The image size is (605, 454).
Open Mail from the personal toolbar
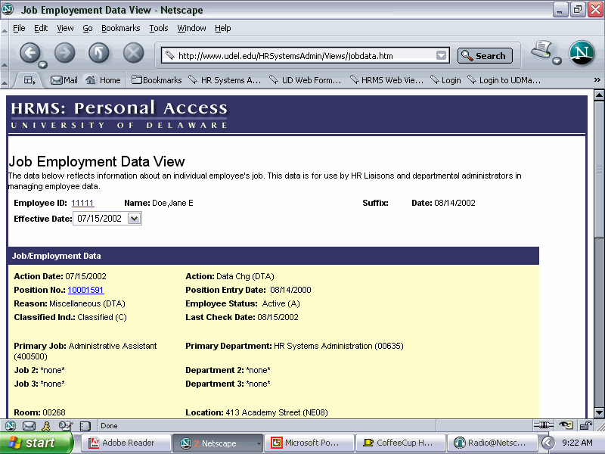pyautogui.click(x=64, y=80)
